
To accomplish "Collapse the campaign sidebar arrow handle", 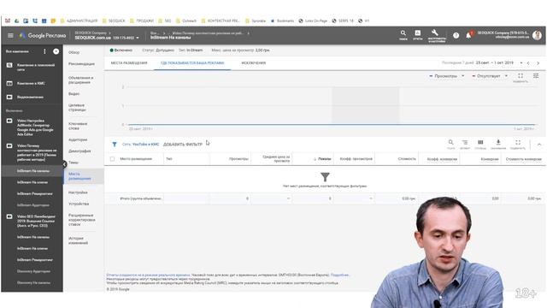I will [65, 164].
